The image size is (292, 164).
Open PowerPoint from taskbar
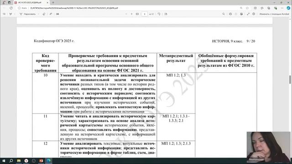coord(41,161)
